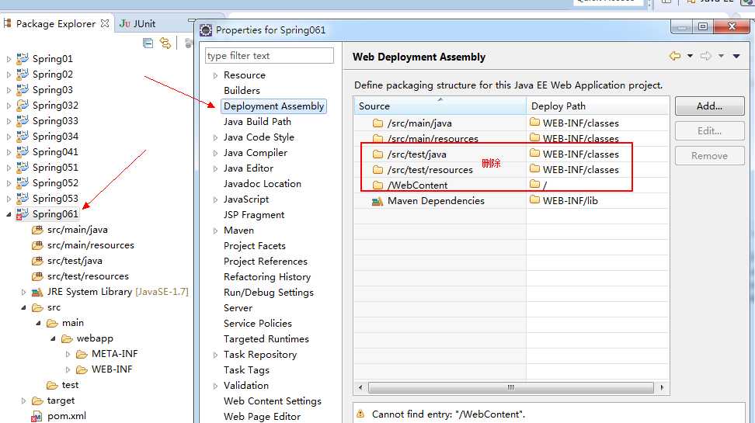Select Project Facets properties page
This screenshot has height=423, width=755.
(x=254, y=246)
